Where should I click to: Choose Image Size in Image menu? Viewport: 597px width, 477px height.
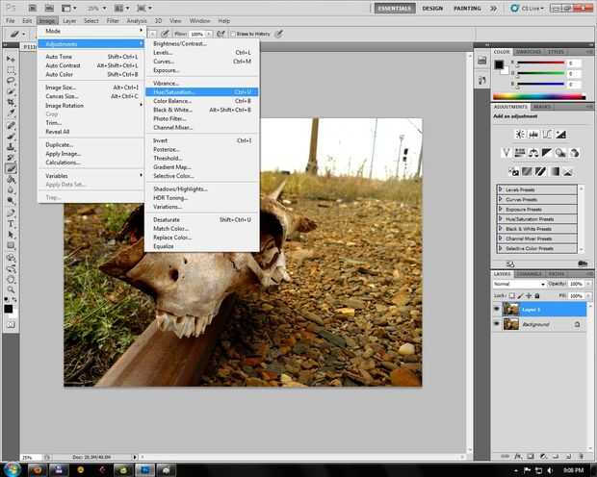click(x=91, y=88)
